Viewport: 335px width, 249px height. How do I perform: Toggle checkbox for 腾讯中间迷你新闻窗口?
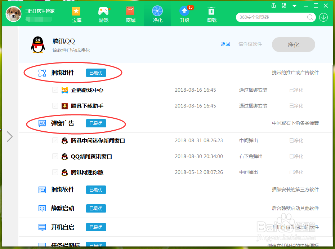point(55,140)
